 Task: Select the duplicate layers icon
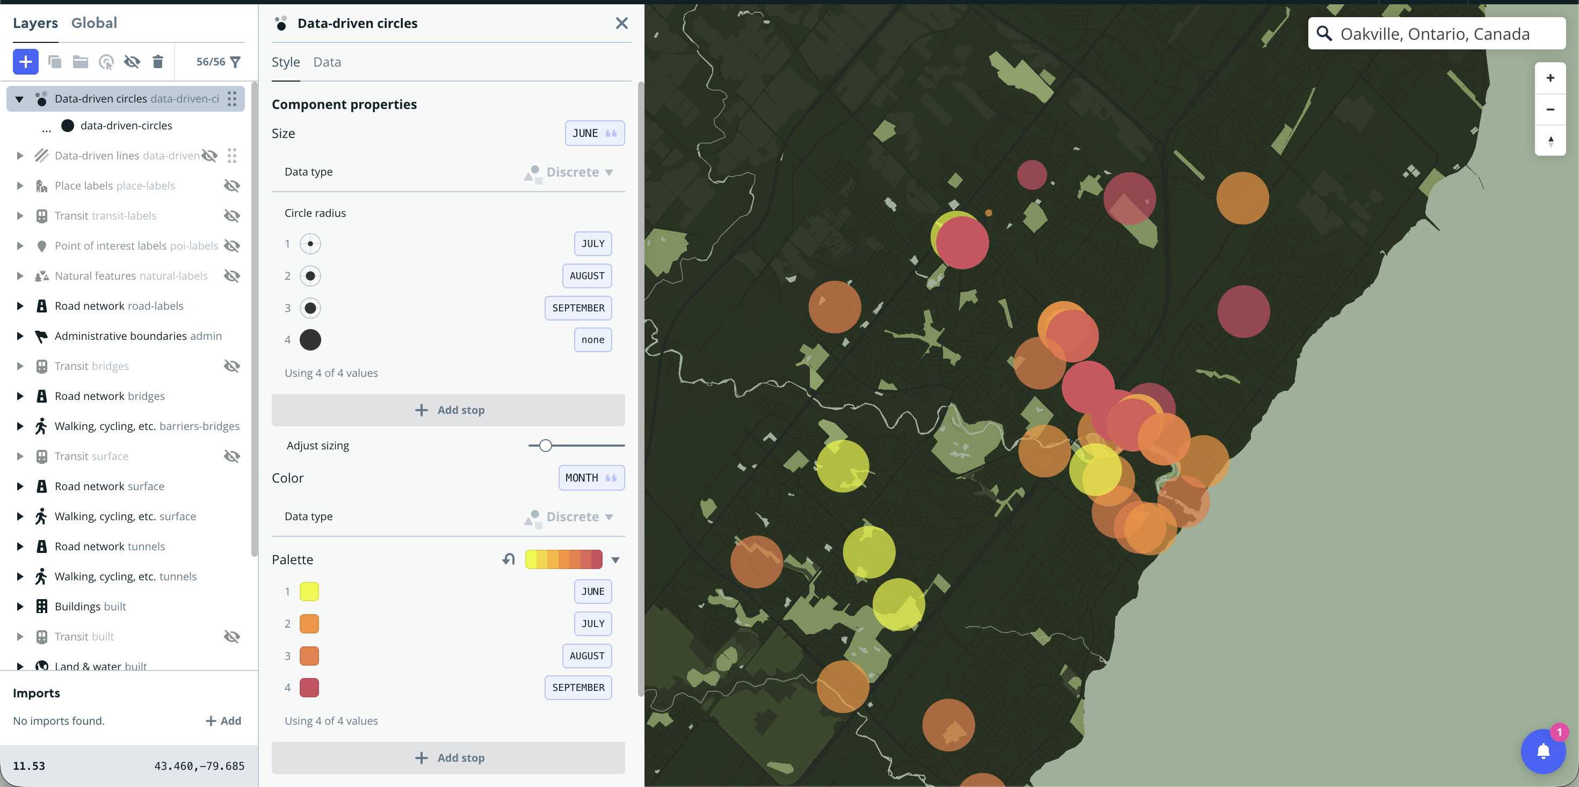pyautogui.click(x=55, y=61)
